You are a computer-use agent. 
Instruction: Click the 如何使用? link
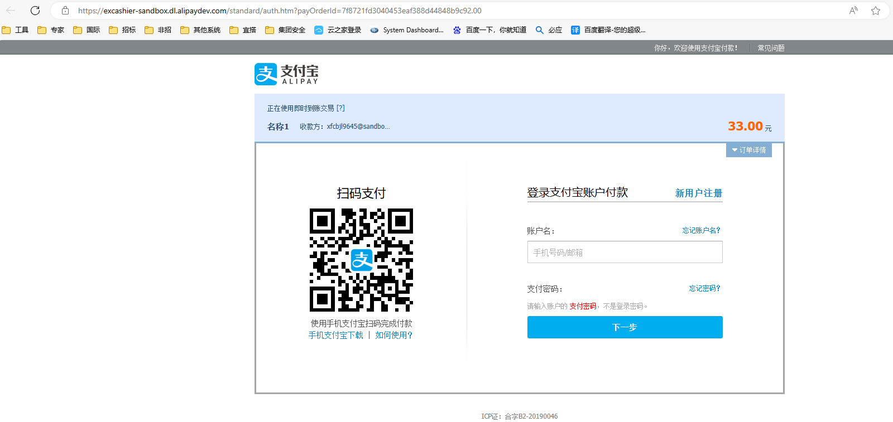point(394,335)
